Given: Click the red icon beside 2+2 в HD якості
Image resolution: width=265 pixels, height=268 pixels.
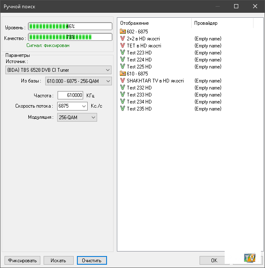Looking at the screenshot, I should pos(123,39).
